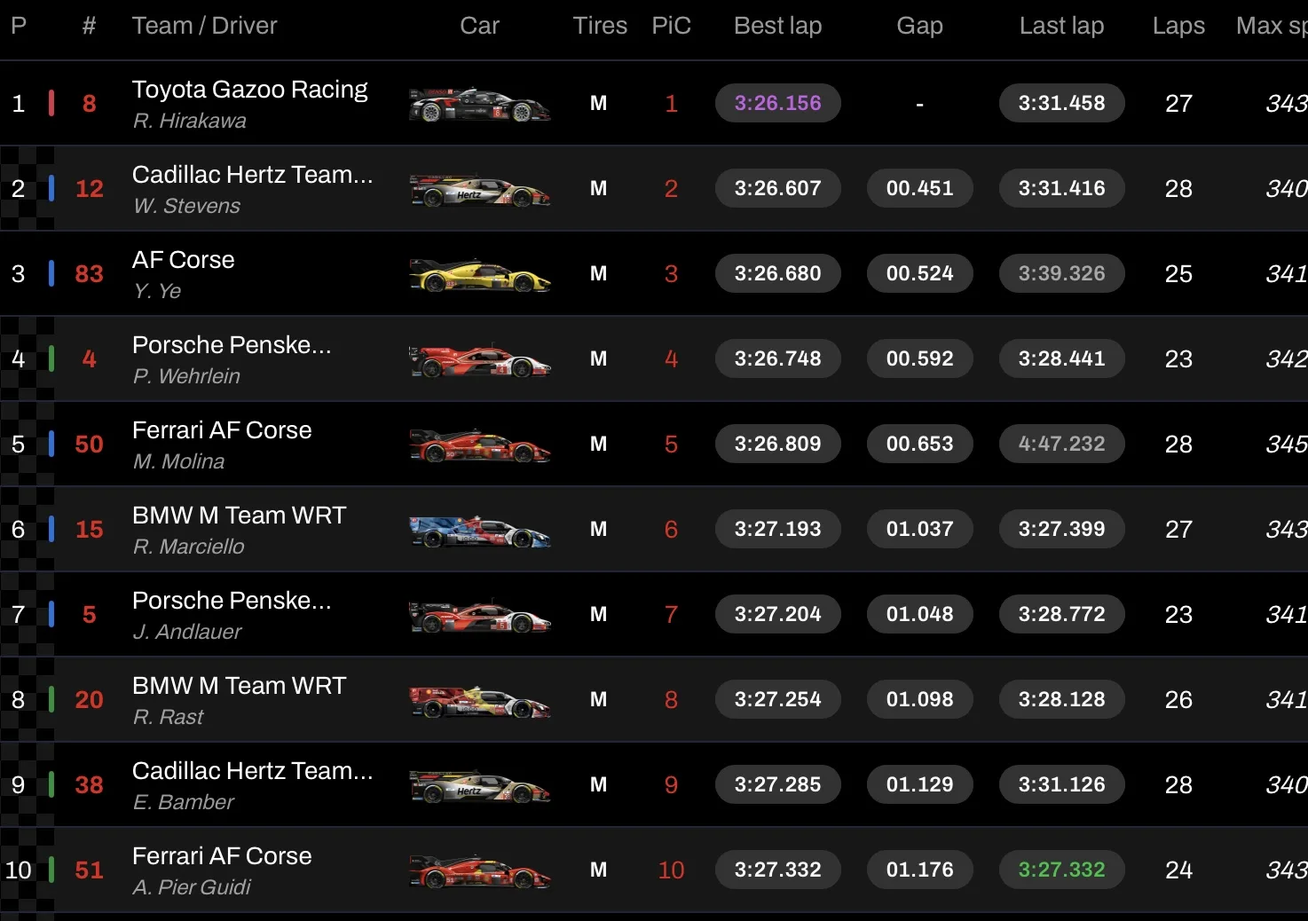
Task: Click the Team / Driver column header
Action: coord(204,26)
